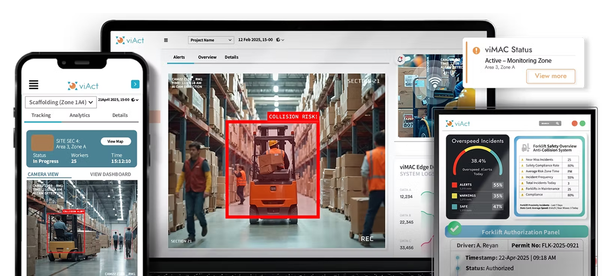Click the REC indicator on the main camera feed
Viewport: 607px width, 276px height.
pyautogui.click(x=367, y=239)
